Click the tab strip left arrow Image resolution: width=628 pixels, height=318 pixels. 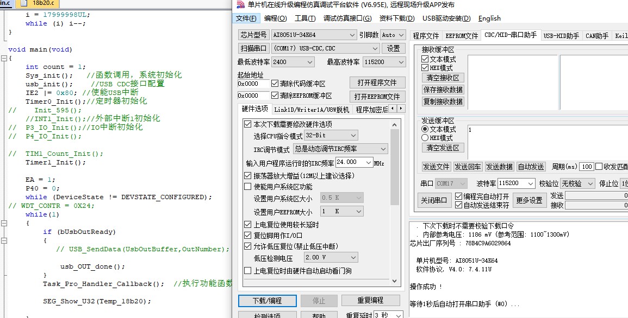click(x=393, y=109)
